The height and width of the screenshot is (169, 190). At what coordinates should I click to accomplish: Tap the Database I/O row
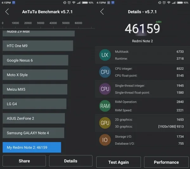tap(149, 144)
